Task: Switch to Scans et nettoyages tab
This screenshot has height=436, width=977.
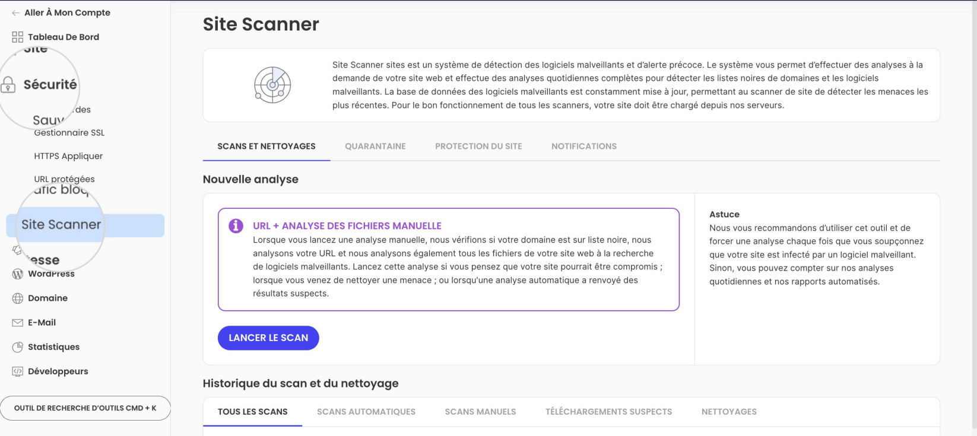Action: pyautogui.click(x=267, y=147)
